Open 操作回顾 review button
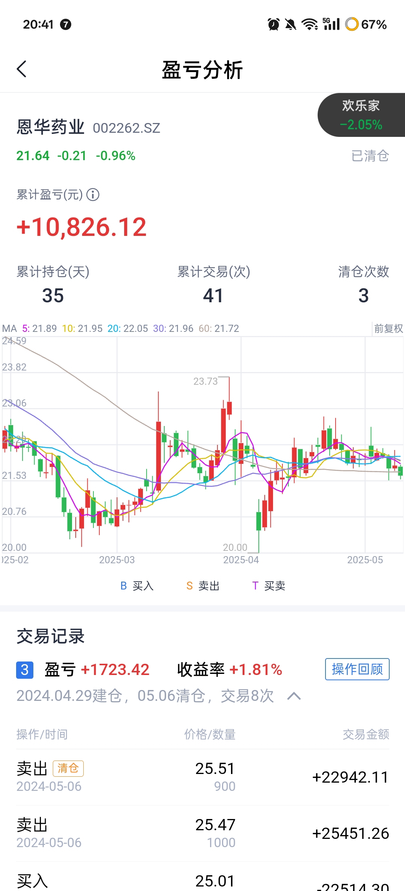Screen dimensions: 405x891 click(357, 669)
